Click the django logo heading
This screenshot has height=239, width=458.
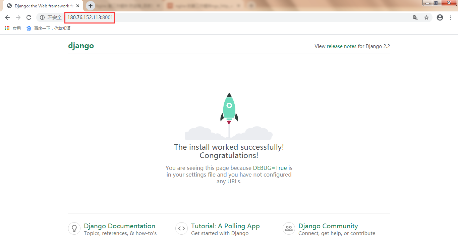[x=81, y=46]
